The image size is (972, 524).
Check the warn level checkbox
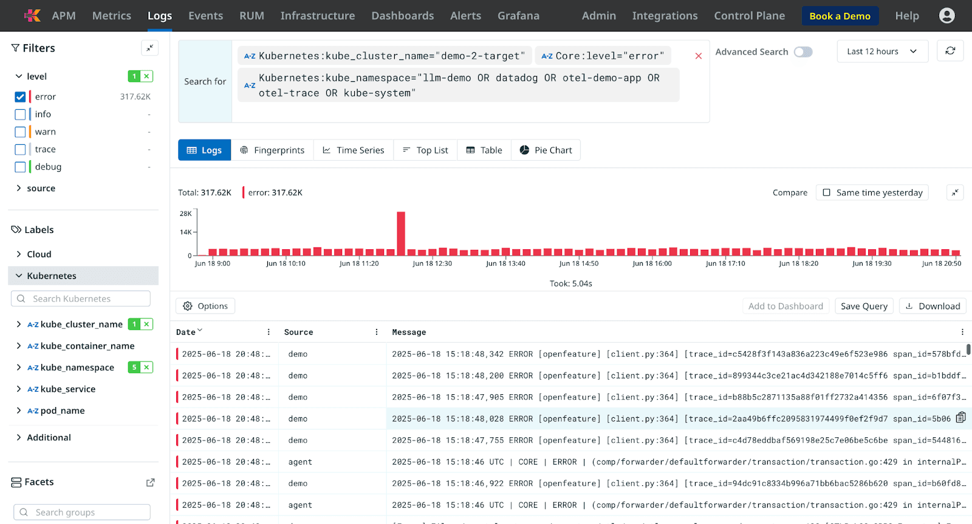coord(20,132)
